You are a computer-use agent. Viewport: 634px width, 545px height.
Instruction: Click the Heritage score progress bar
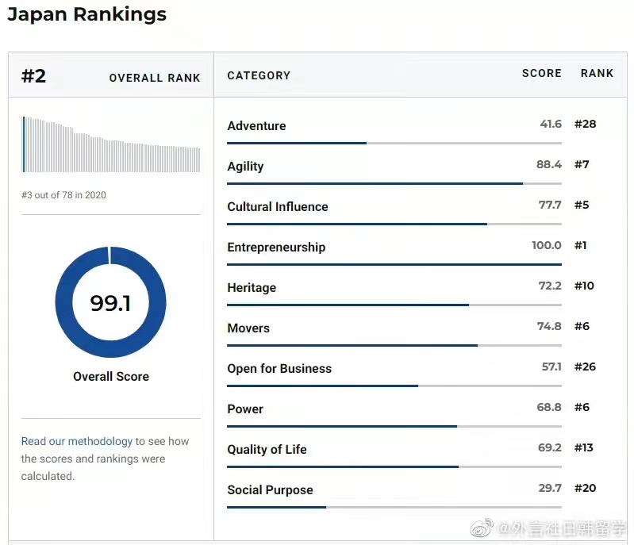[394, 305]
